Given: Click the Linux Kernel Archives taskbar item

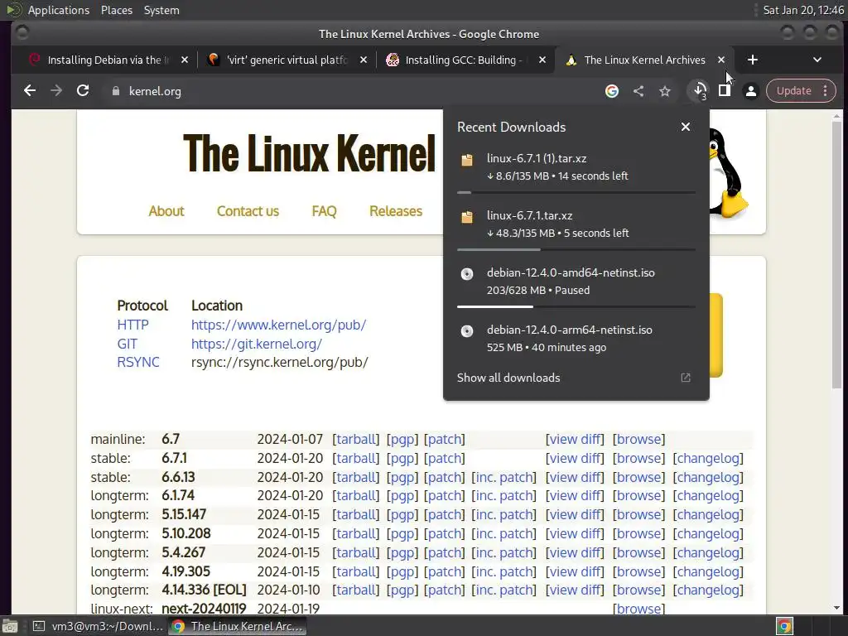Looking at the screenshot, I should click(237, 626).
